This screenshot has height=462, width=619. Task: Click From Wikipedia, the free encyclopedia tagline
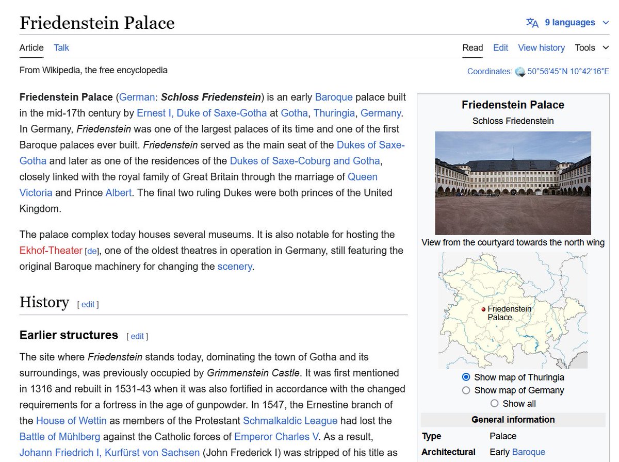click(93, 70)
